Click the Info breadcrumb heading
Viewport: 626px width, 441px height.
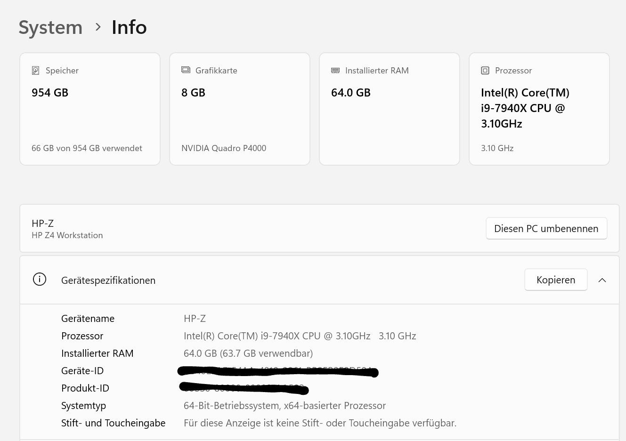[129, 27]
